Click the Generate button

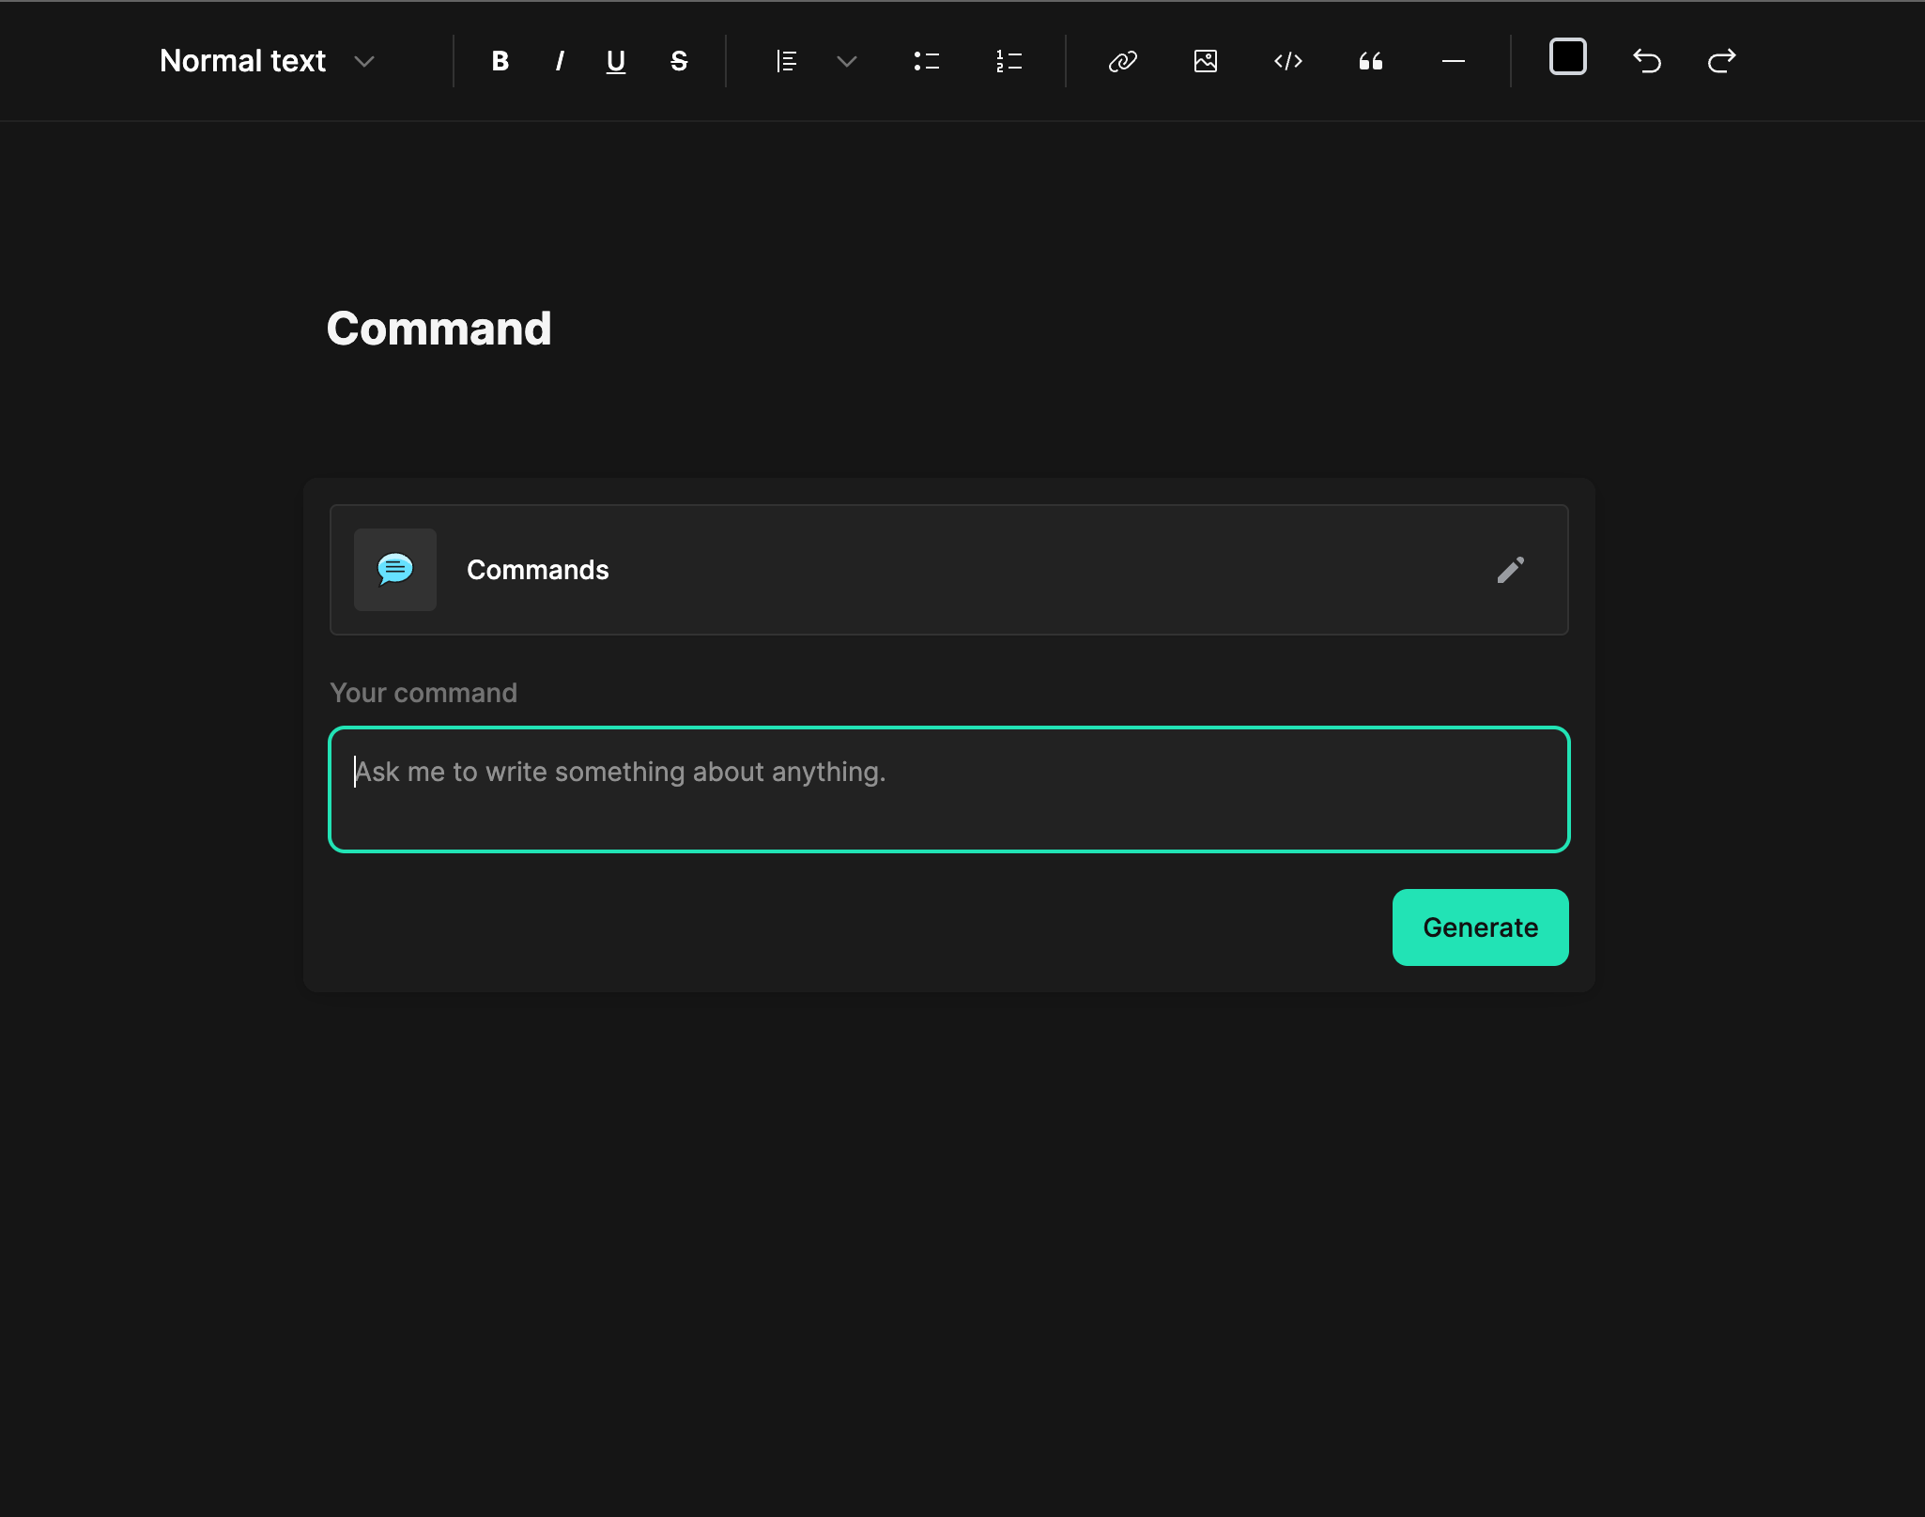tap(1481, 927)
